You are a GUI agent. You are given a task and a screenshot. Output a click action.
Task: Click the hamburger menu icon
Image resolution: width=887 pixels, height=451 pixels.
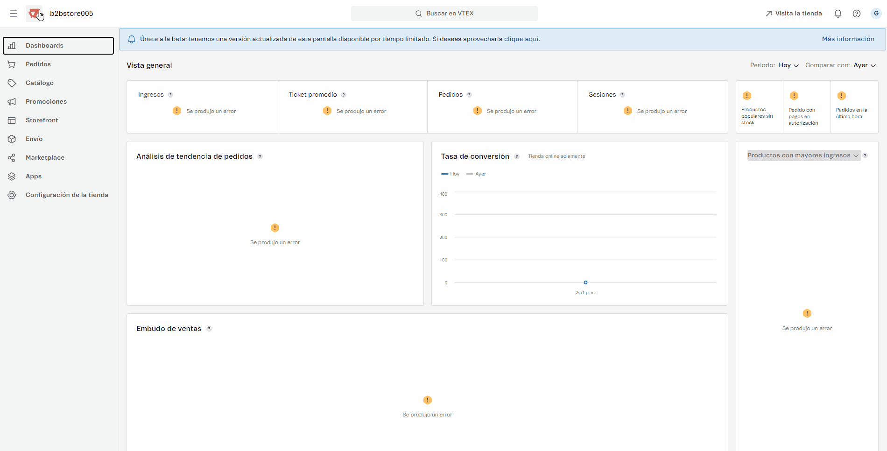pos(14,14)
